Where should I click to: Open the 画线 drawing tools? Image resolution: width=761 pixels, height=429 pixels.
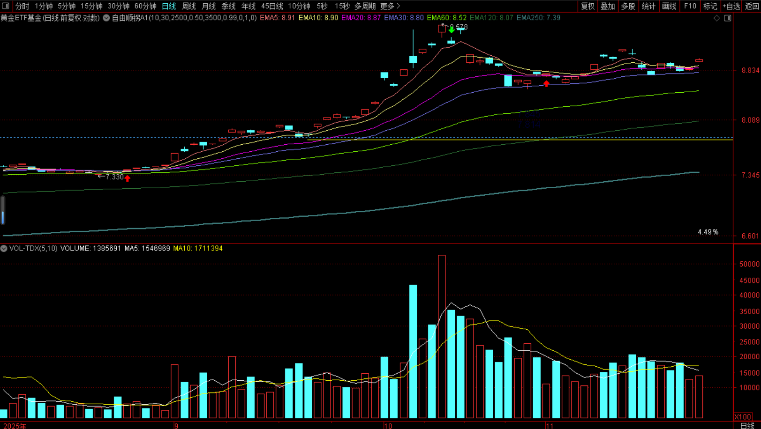tap(669, 6)
